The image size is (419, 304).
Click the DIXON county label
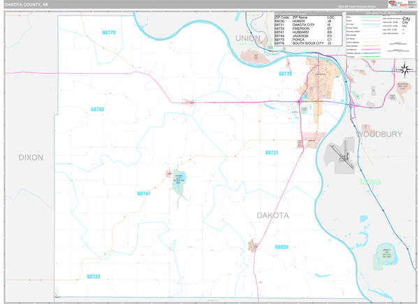coord(31,158)
